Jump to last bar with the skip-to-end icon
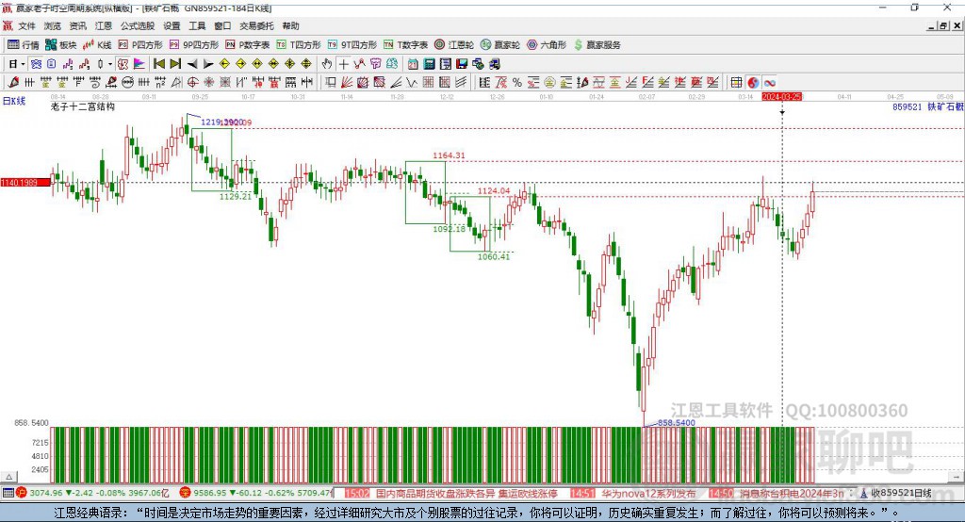Screen dimensions: 965x522 pyautogui.click(x=175, y=63)
